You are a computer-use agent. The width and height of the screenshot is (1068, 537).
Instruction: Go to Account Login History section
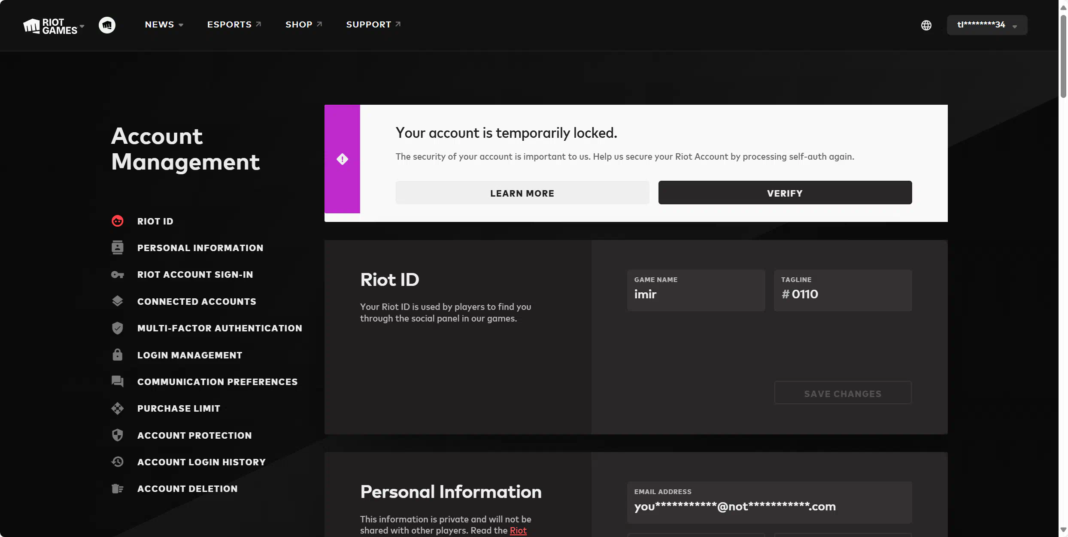201,462
